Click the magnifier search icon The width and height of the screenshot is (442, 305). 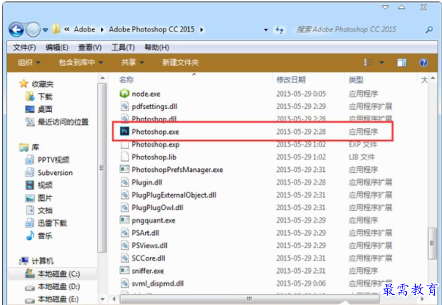pos(429,30)
